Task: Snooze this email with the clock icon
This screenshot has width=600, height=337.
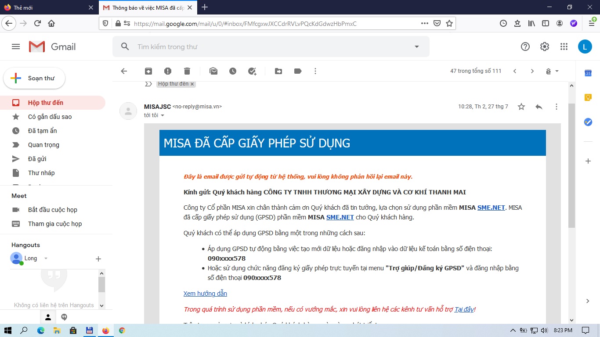Action: pyautogui.click(x=233, y=71)
